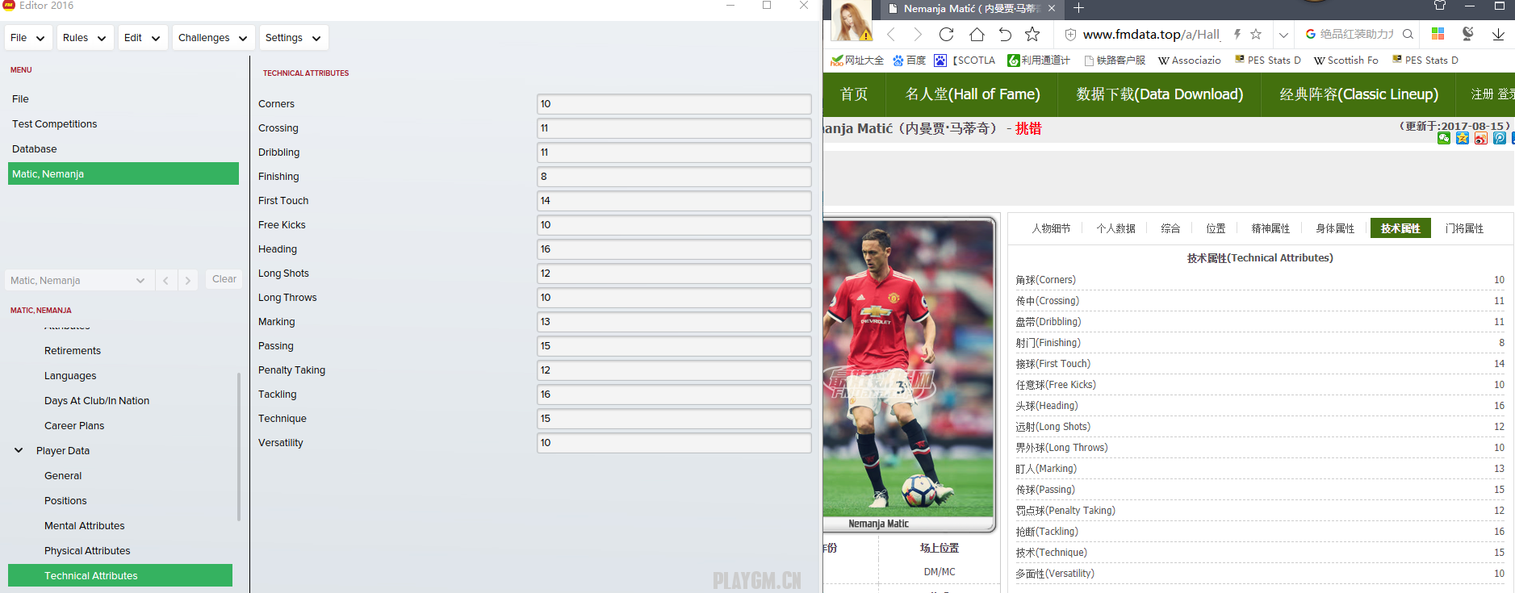Switch to the 人物细节 tab
The height and width of the screenshot is (593, 1515).
pos(1051,228)
